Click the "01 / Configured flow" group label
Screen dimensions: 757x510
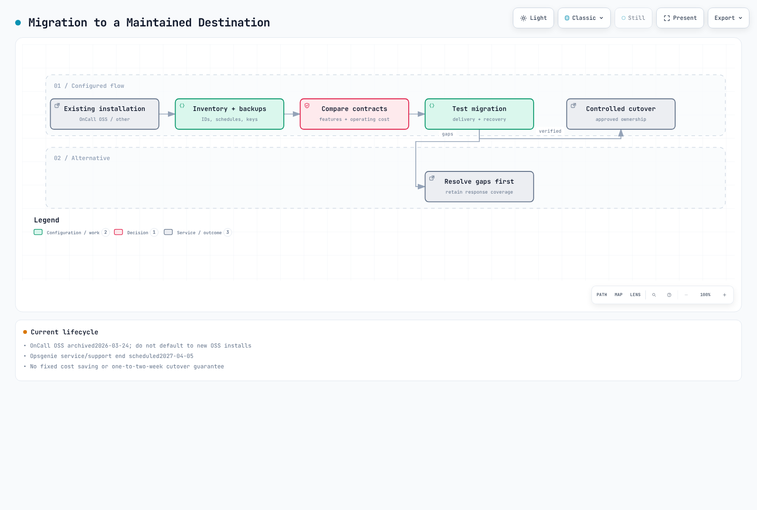(89, 86)
